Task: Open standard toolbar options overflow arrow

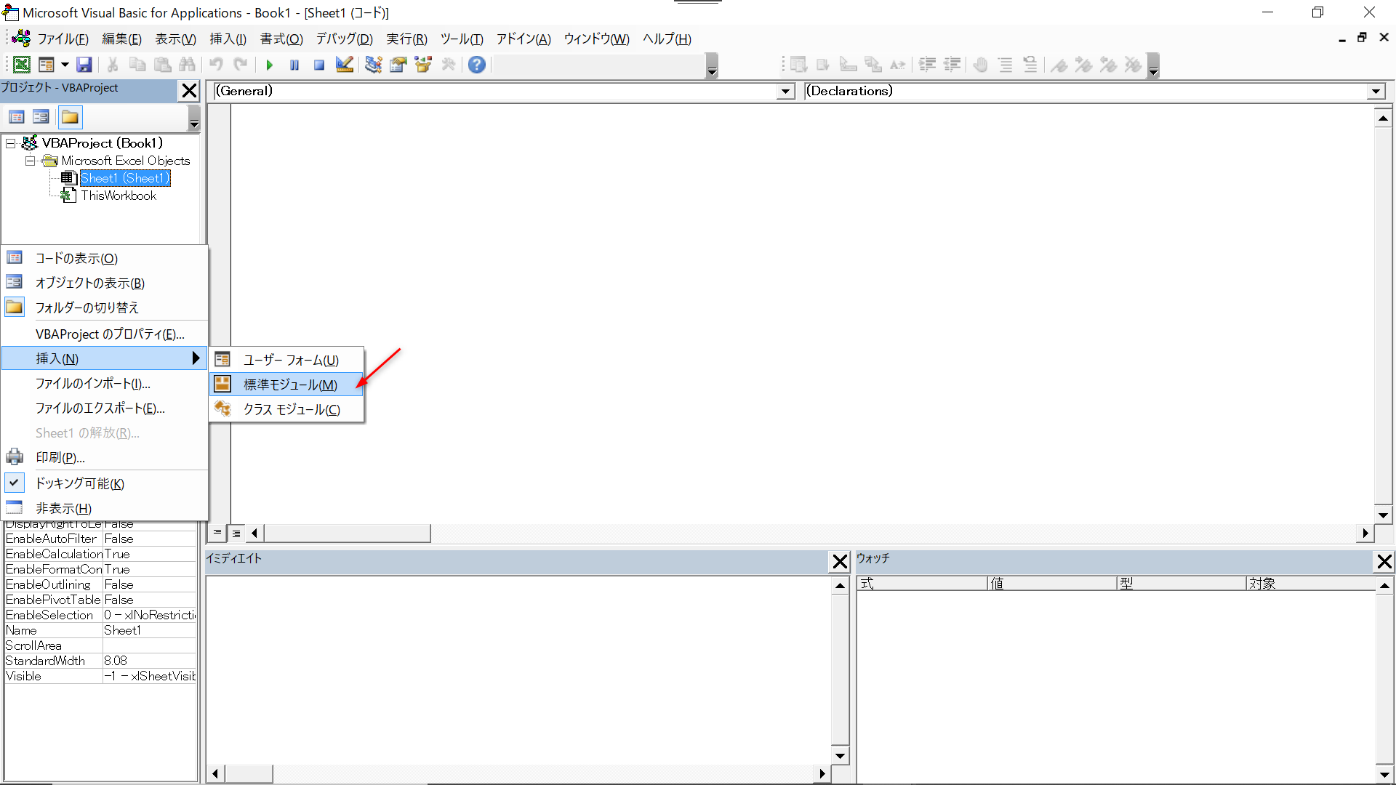Action: pyautogui.click(x=712, y=65)
